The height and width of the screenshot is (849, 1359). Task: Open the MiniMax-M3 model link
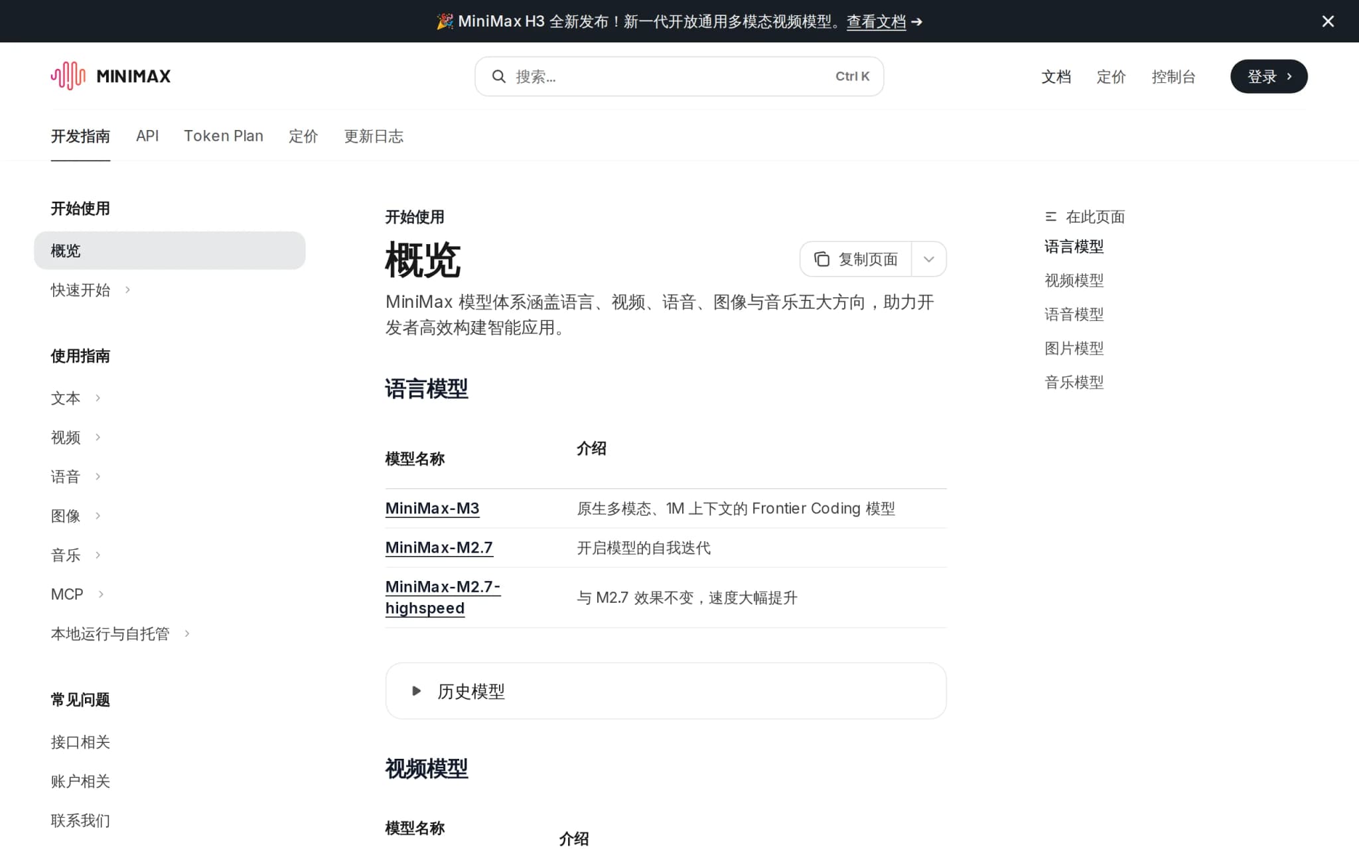[x=432, y=508]
